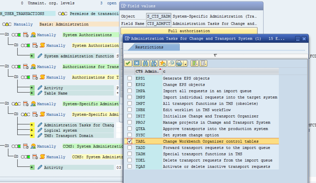
Task: Click the mountain class icon on System-Specific Administ row
Action: coord(33,104)
